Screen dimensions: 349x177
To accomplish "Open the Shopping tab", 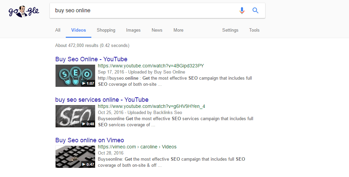I will tap(106, 30).
